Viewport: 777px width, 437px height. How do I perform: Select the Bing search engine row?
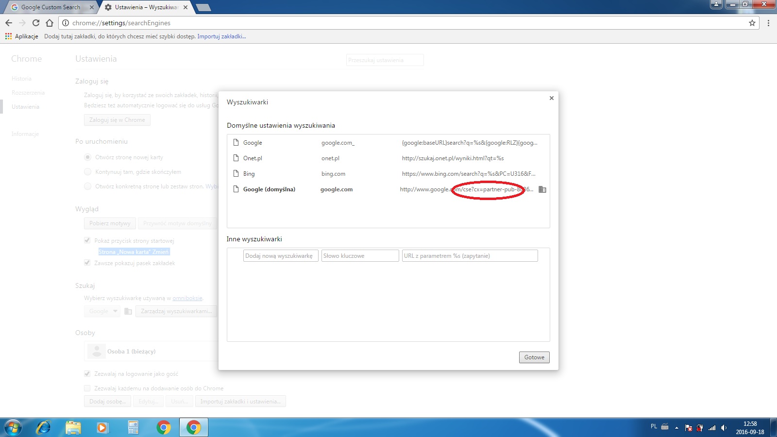pos(388,174)
